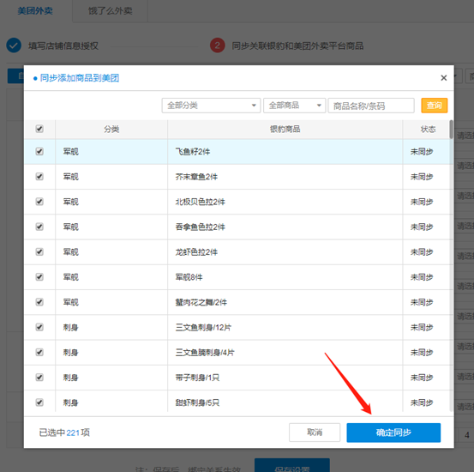Uncheck the 芥末章鱼2件 row checkbox
This screenshot has width=474, height=472.
(x=39, y=176)
